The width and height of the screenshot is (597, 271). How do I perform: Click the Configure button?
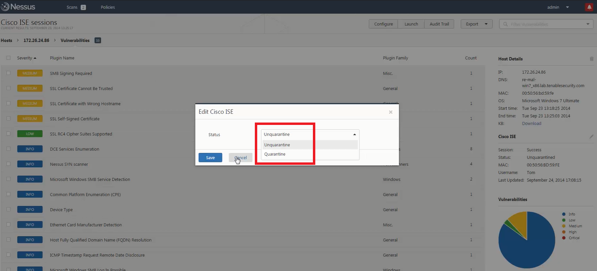click(383, 24)
